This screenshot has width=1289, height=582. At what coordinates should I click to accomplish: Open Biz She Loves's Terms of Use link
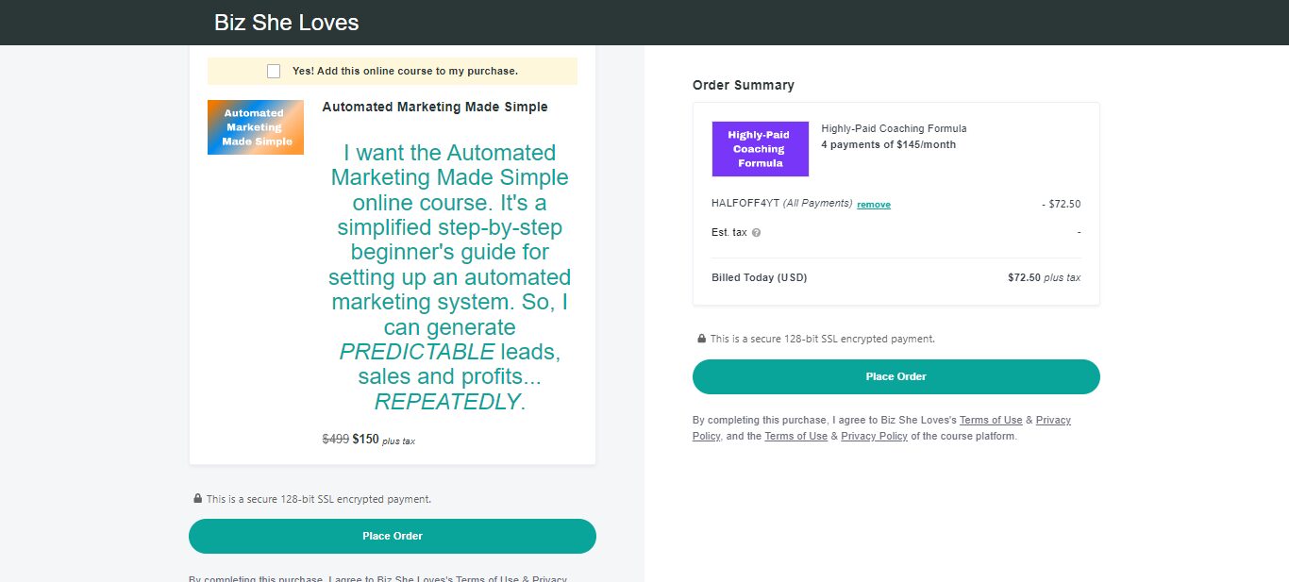(991, 420)
